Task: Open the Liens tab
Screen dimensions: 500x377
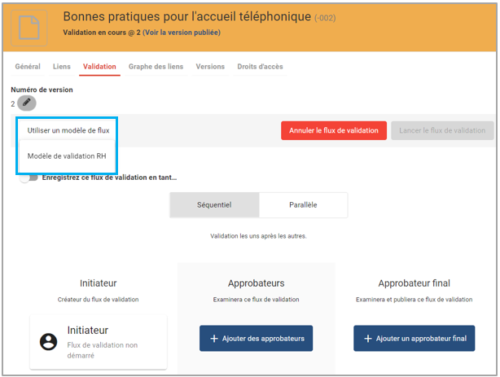Action: (x=62, y=67)
